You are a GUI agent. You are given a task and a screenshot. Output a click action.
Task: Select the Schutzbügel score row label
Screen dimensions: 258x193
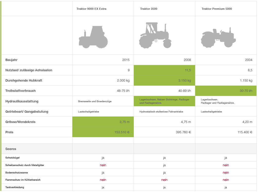(12, 157)
